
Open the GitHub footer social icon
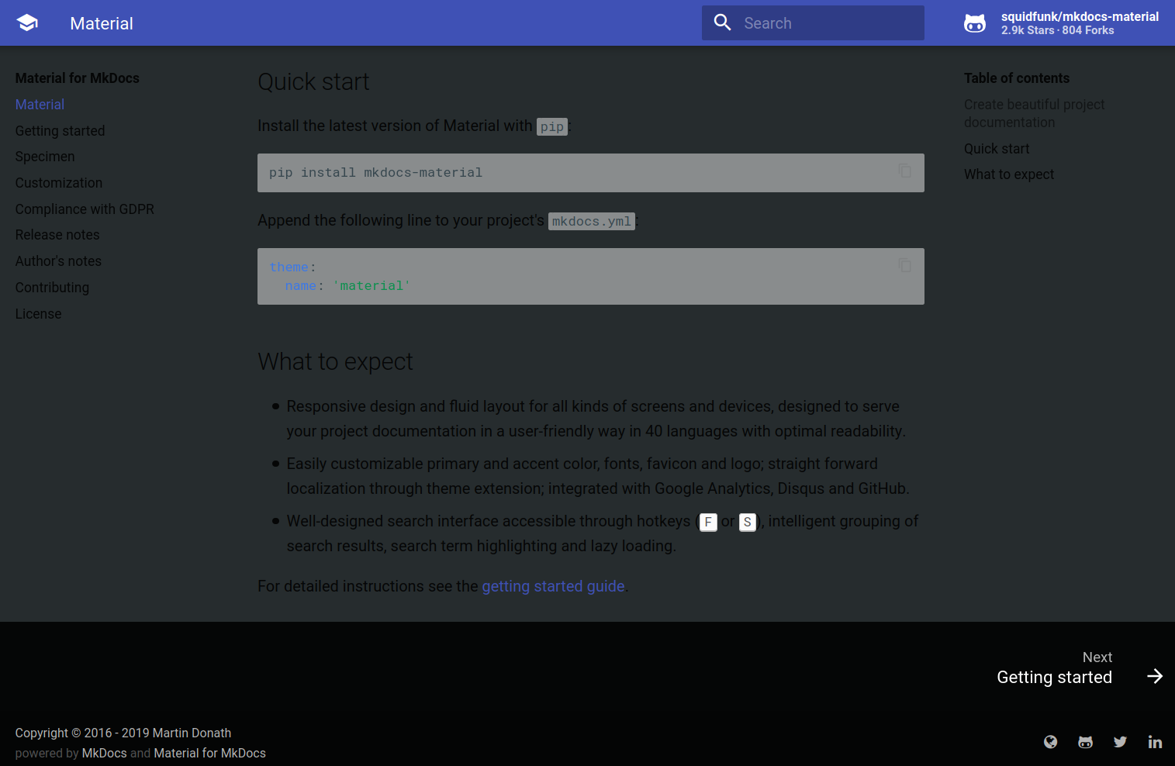[1085, 742]
